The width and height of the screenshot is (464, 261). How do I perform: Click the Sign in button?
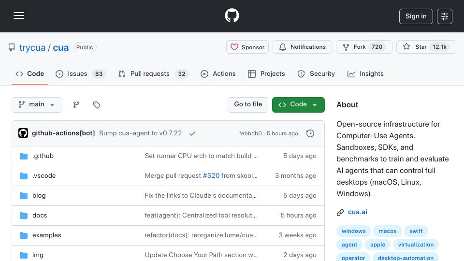coord(416,16)
